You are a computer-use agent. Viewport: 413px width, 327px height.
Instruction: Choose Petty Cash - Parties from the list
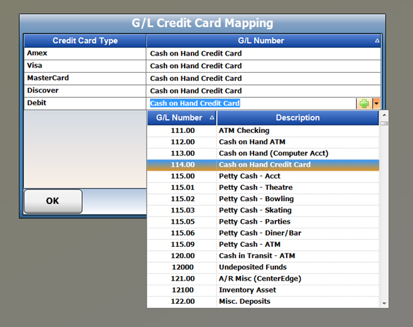click(x=263, y=222)
